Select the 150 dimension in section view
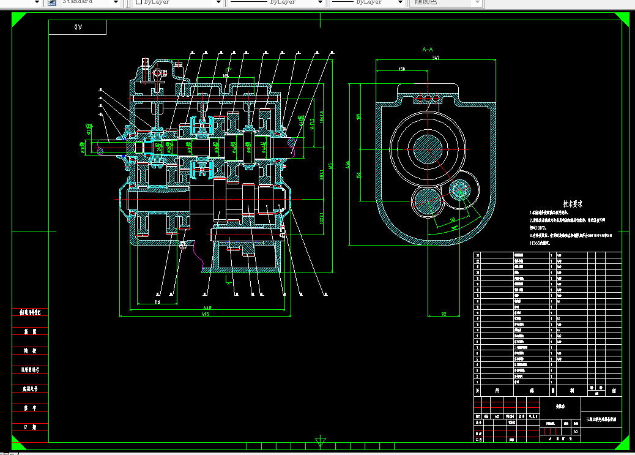 coord(402,69)
